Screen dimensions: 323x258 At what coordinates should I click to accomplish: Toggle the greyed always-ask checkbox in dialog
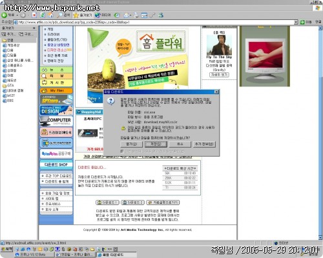click(122, 151)
